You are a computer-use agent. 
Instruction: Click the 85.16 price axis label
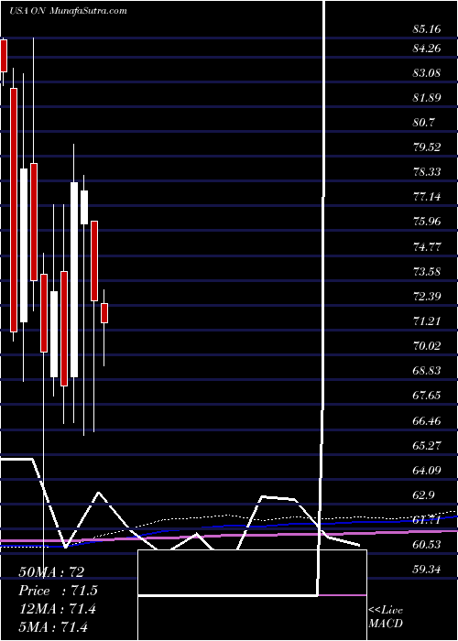(427, 29)
